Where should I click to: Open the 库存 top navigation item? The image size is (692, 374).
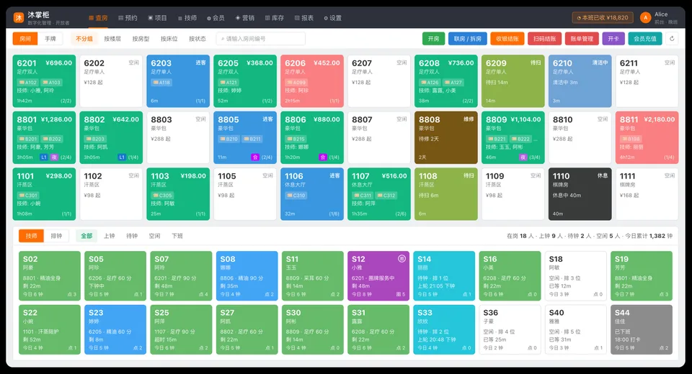[x=275, y=18]
